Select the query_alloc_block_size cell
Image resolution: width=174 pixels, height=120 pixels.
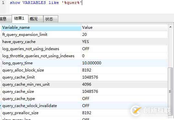point(41,70)
